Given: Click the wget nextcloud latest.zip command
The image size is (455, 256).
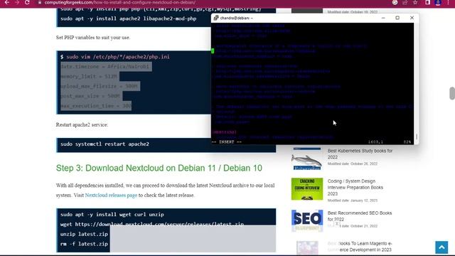Looking at the screenshot, I should coord(152,224).
